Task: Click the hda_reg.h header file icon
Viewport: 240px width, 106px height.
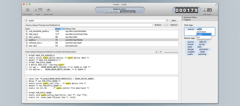Action: [26, 34]
